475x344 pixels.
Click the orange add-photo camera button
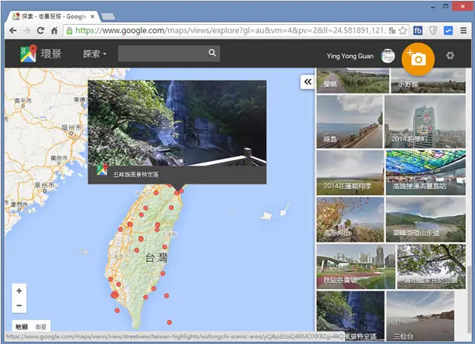point(418,59)
